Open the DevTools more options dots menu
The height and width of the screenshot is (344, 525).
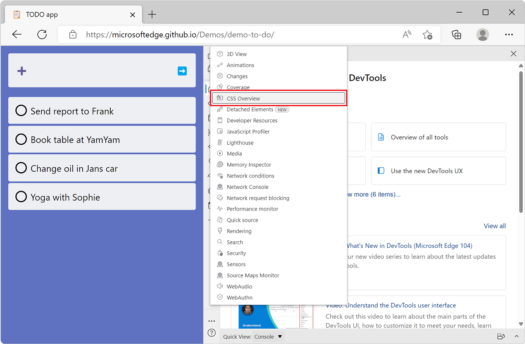211,320
